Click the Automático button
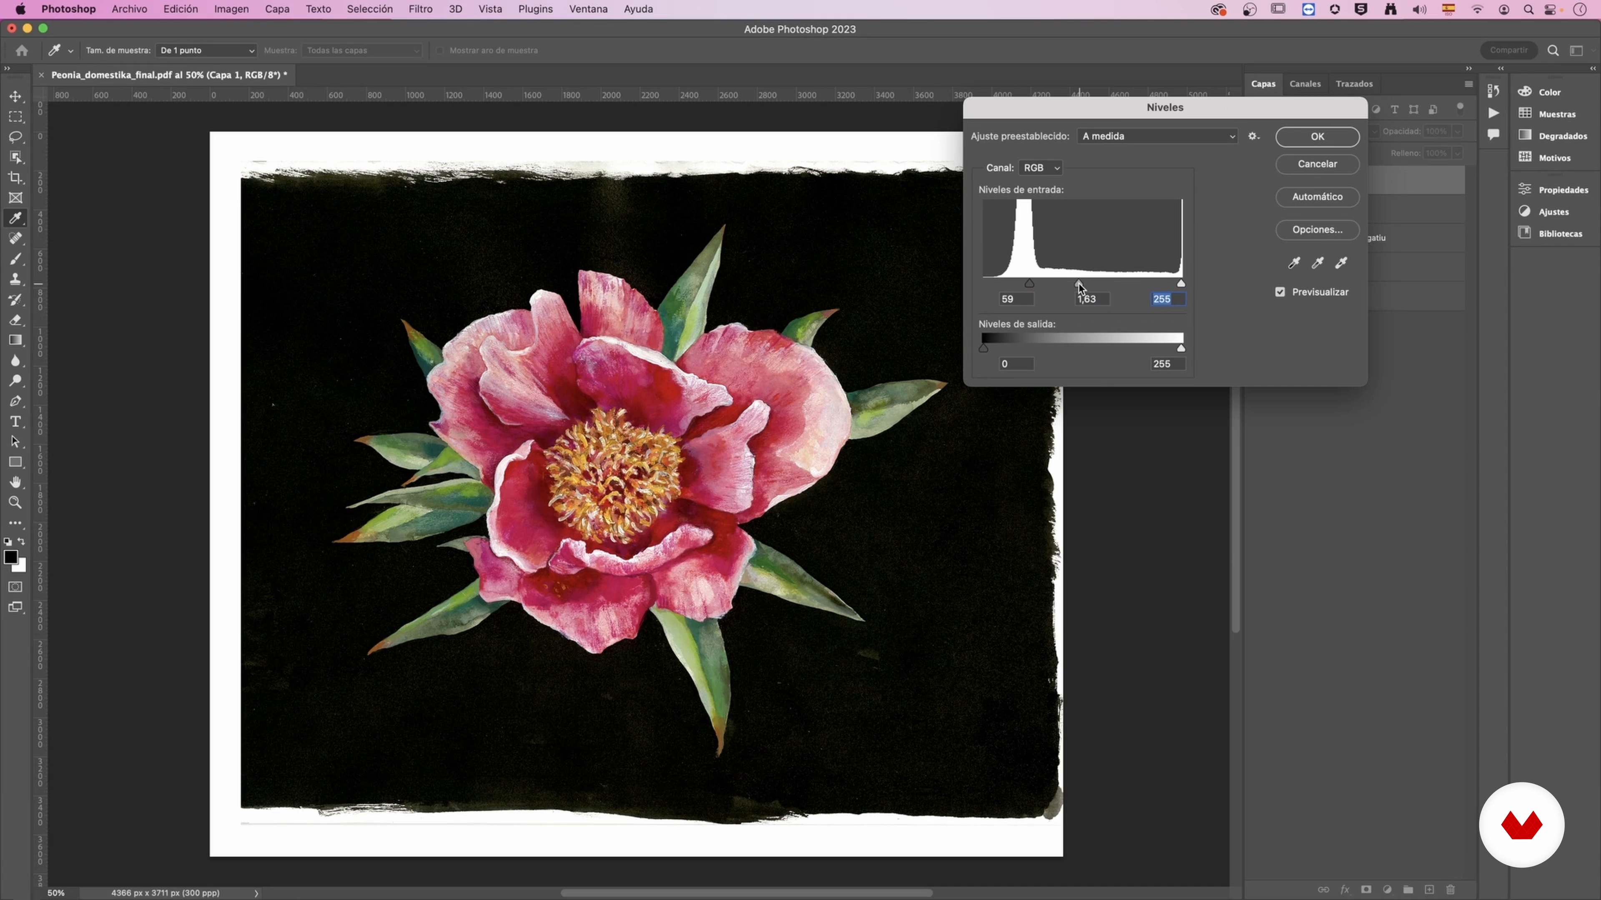1601x900 pixels. point(1317,197)
